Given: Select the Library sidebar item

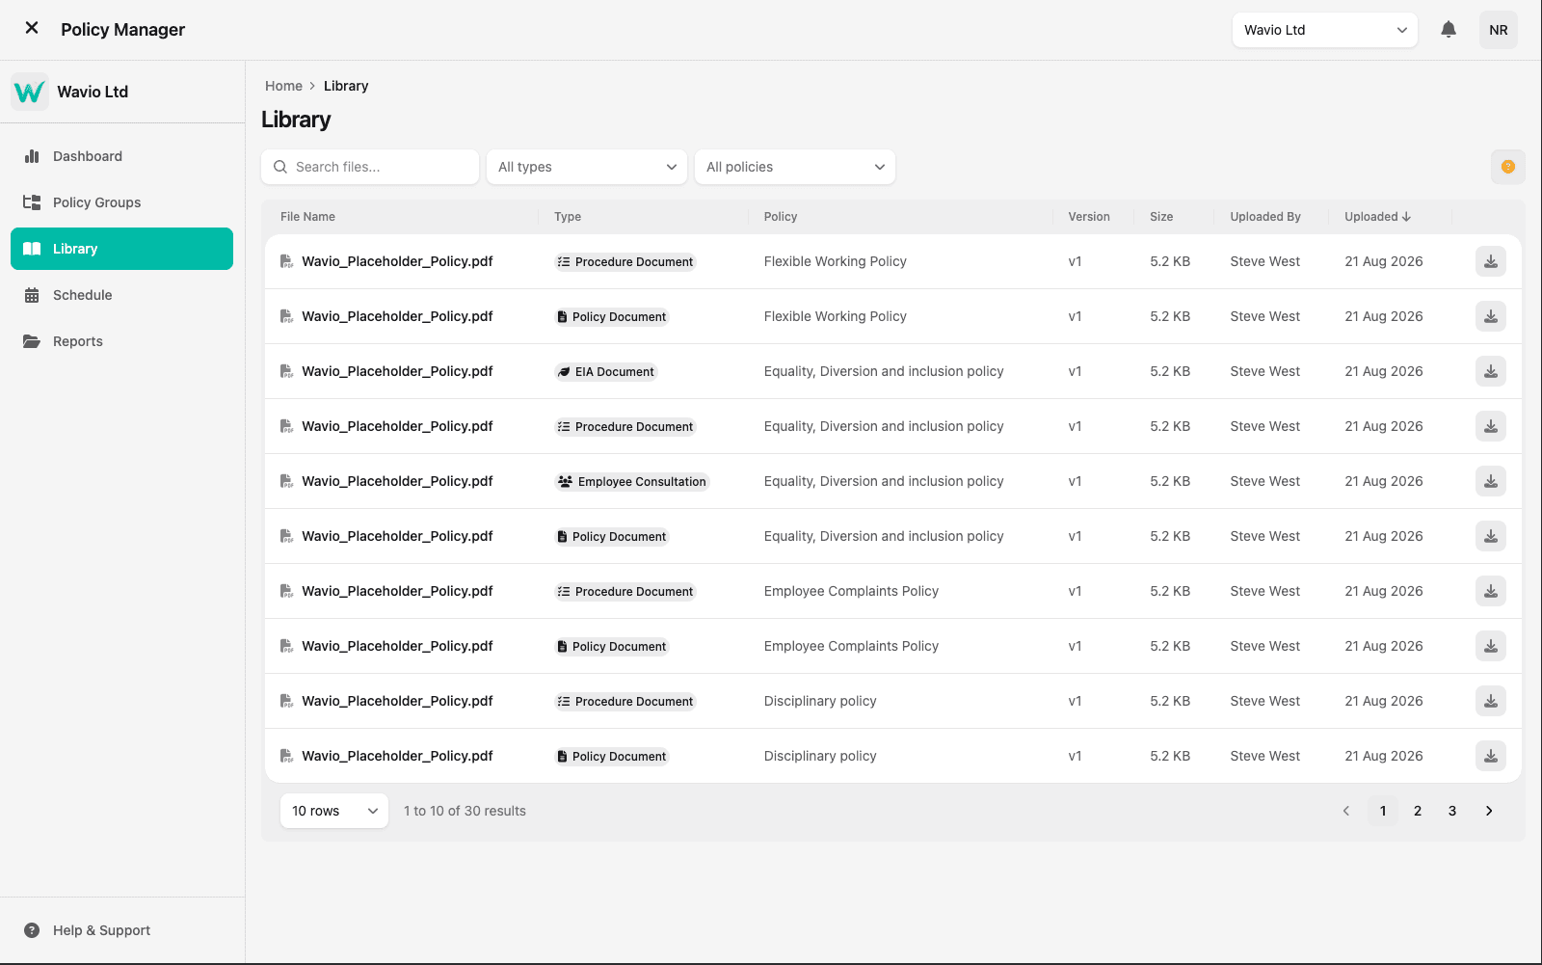Looking at the screenshot, I should 121,249.
